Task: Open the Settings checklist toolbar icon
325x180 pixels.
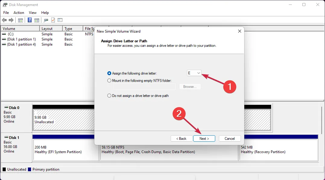Action: pyautogui.click(x=60, y=20)
